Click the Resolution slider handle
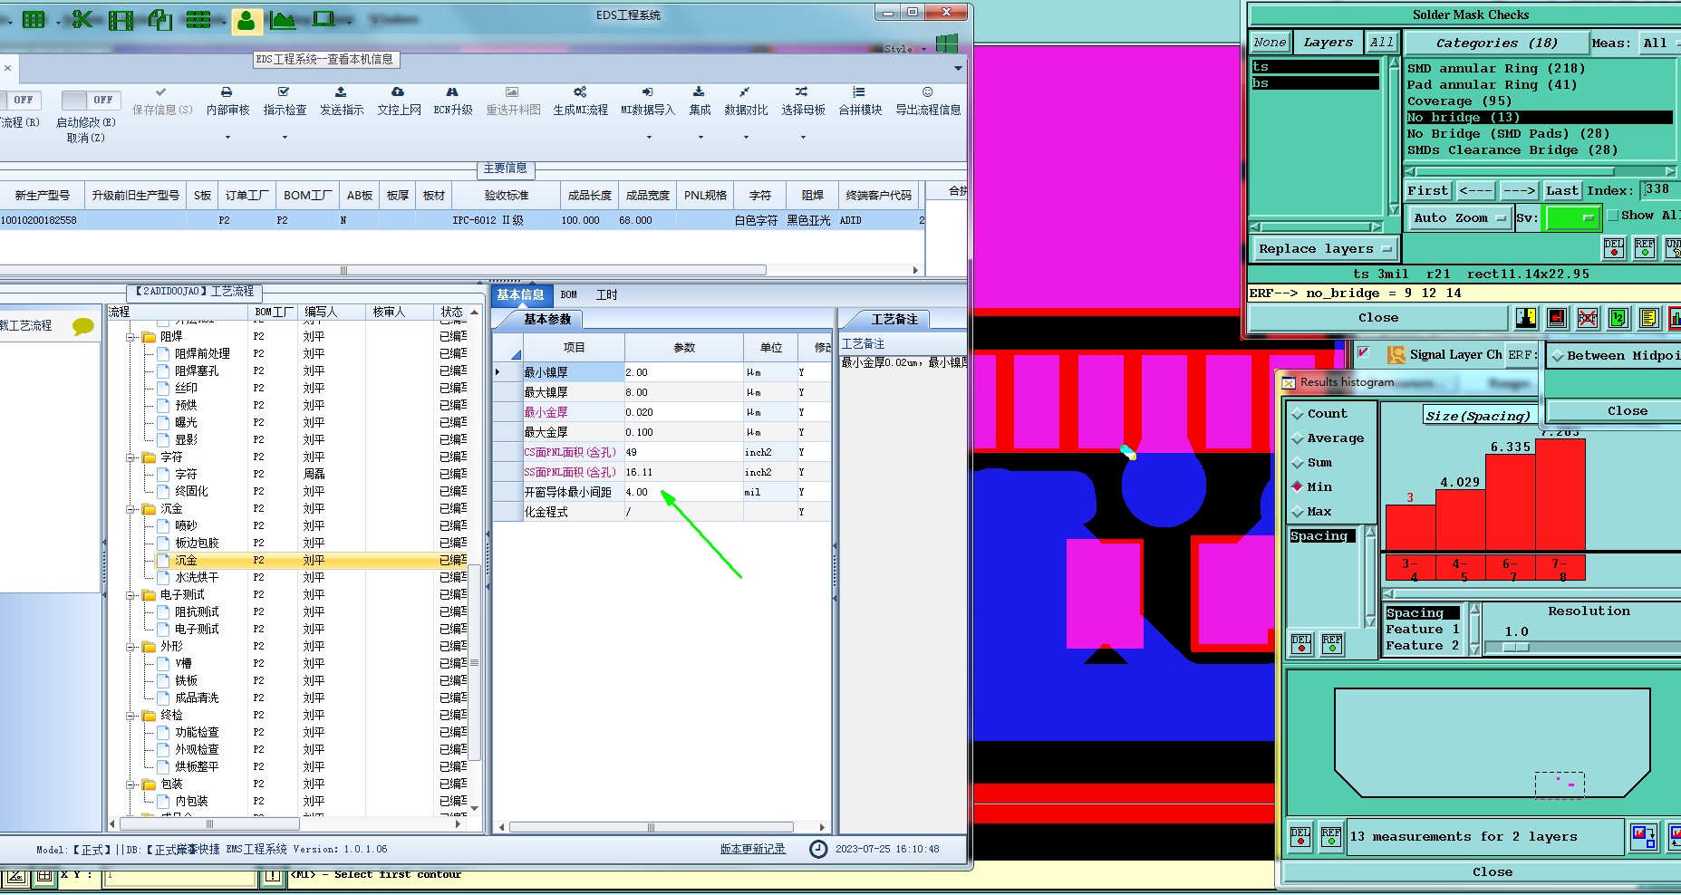Viewport: 1681px width, 895px height. click(x=1516, y=648)
